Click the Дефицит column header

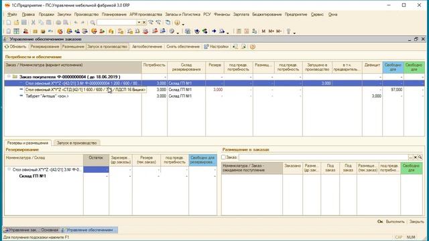(x=372, y=67)
